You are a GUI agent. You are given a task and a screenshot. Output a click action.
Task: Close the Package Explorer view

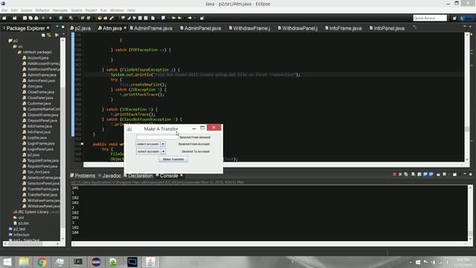pos(48,28)
